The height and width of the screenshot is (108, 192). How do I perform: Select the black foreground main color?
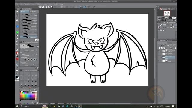(x=16, y=77)
